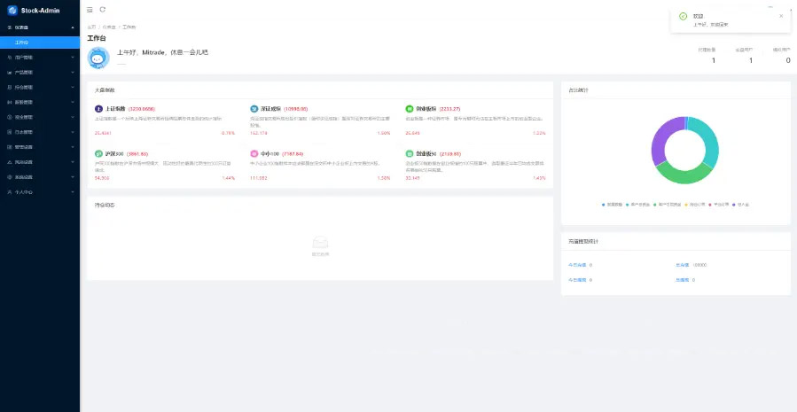The height and width of the screenshot is (412, 797).
Task: Click the 首页 breadcrumb link
Action: coord(91,27)
